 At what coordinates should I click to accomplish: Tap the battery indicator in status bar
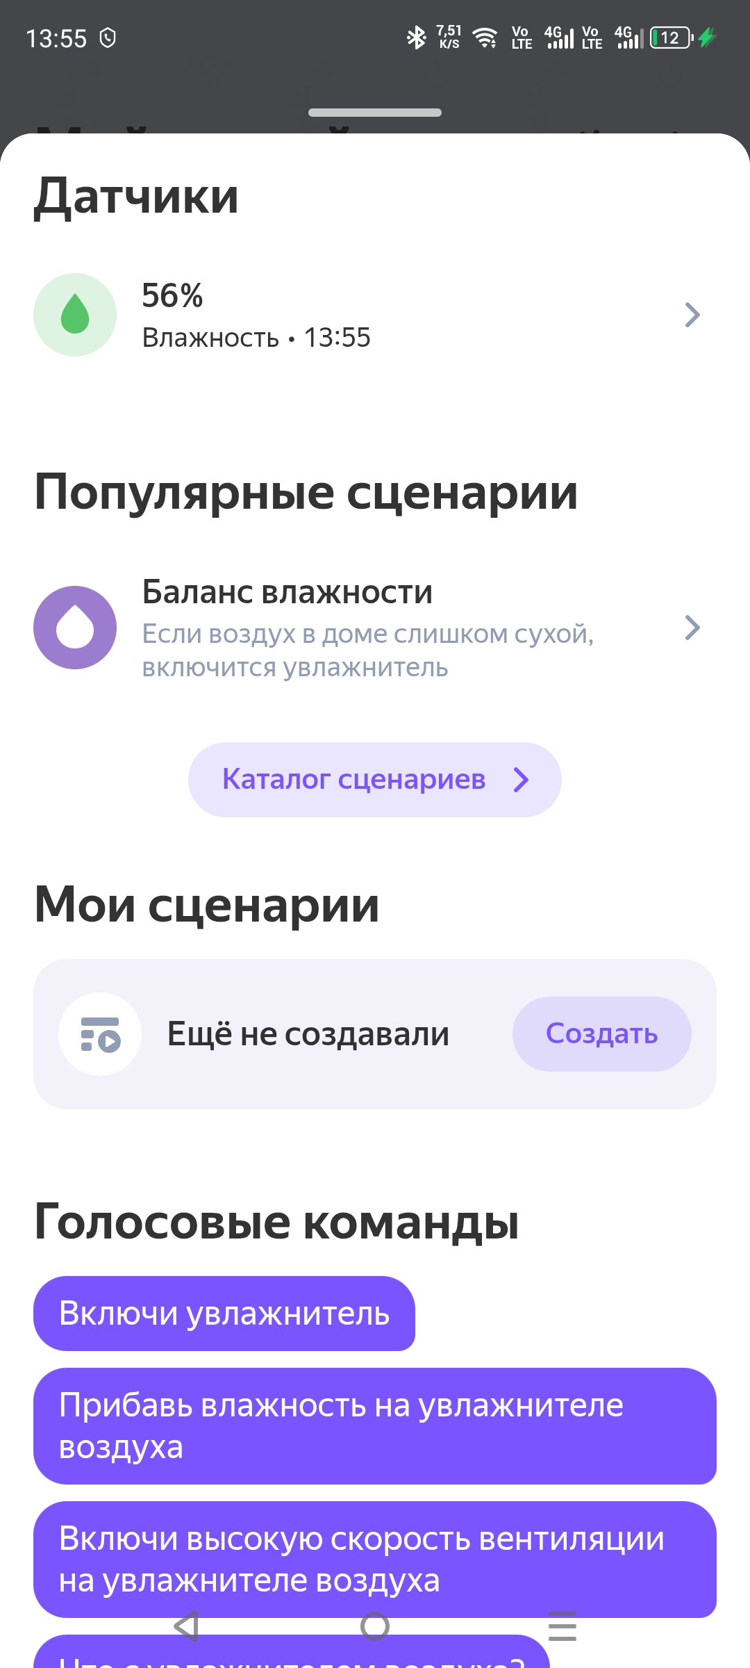pyautogui.click(x=671, y=38)
